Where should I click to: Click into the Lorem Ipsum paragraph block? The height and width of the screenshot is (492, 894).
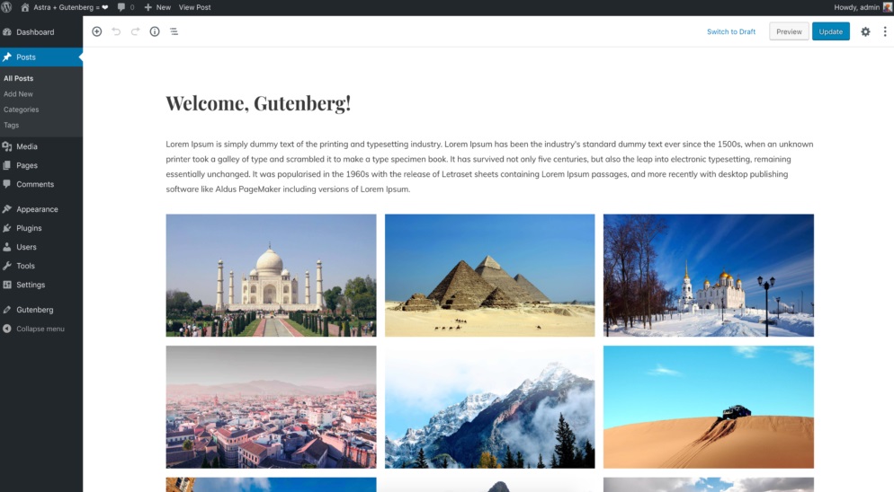[489, 166]
